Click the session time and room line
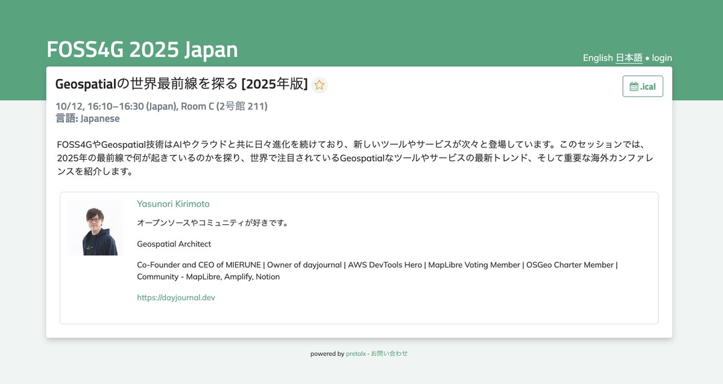This screenshot has width=723, height=384. (x=162, y=106)
